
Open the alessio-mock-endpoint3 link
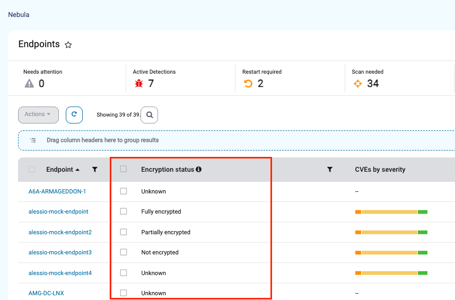[60, 253]
